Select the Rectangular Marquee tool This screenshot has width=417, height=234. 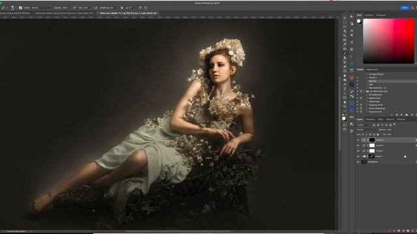(345, 22)
